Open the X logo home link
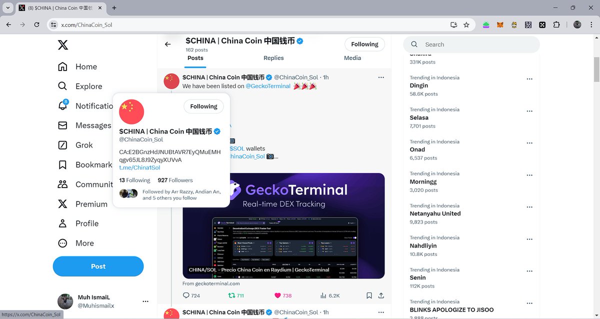 pyautogui.click(x=63, y=45)
